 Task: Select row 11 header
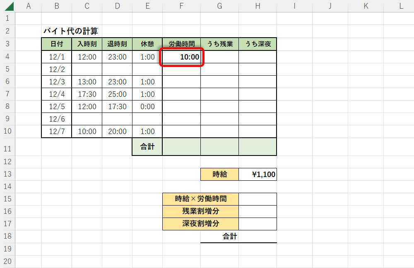point(7,147)
